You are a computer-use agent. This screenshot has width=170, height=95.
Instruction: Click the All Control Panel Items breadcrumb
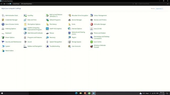pos(27,4)
